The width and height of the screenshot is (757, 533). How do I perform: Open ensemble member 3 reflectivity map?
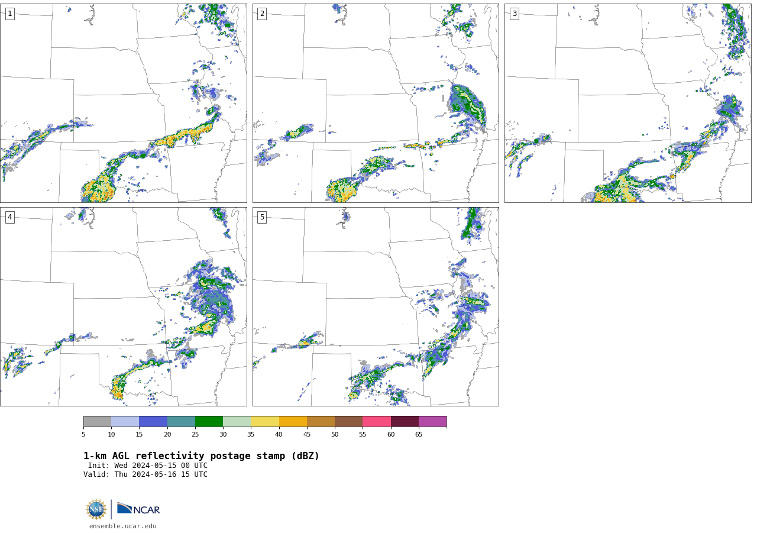click(627, 103)
